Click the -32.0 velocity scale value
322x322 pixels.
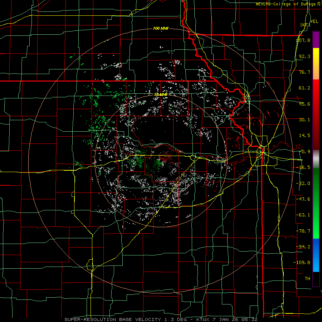coord(303,183)
